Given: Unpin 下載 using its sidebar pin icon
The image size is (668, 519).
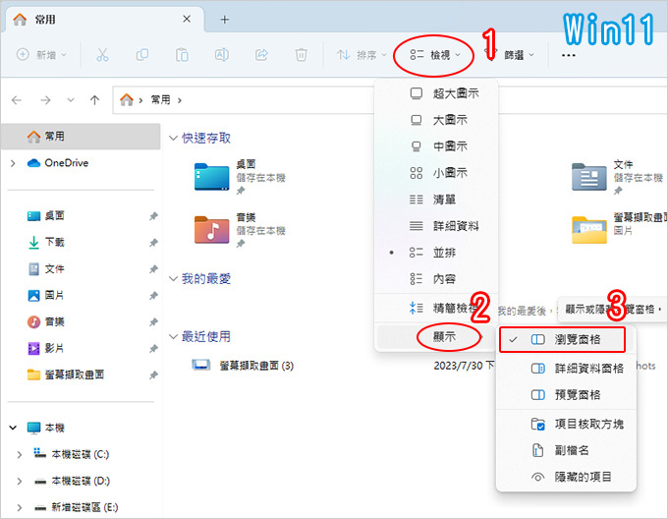Looking at the screenshot, I should tap(153, 243).
